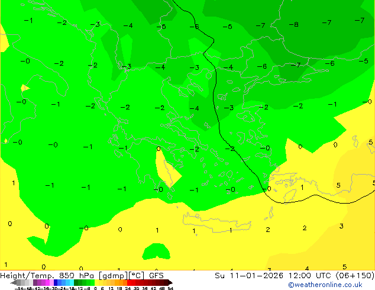Click the [°C] unit label
The image size is (375, 290).
click(136, 276)
